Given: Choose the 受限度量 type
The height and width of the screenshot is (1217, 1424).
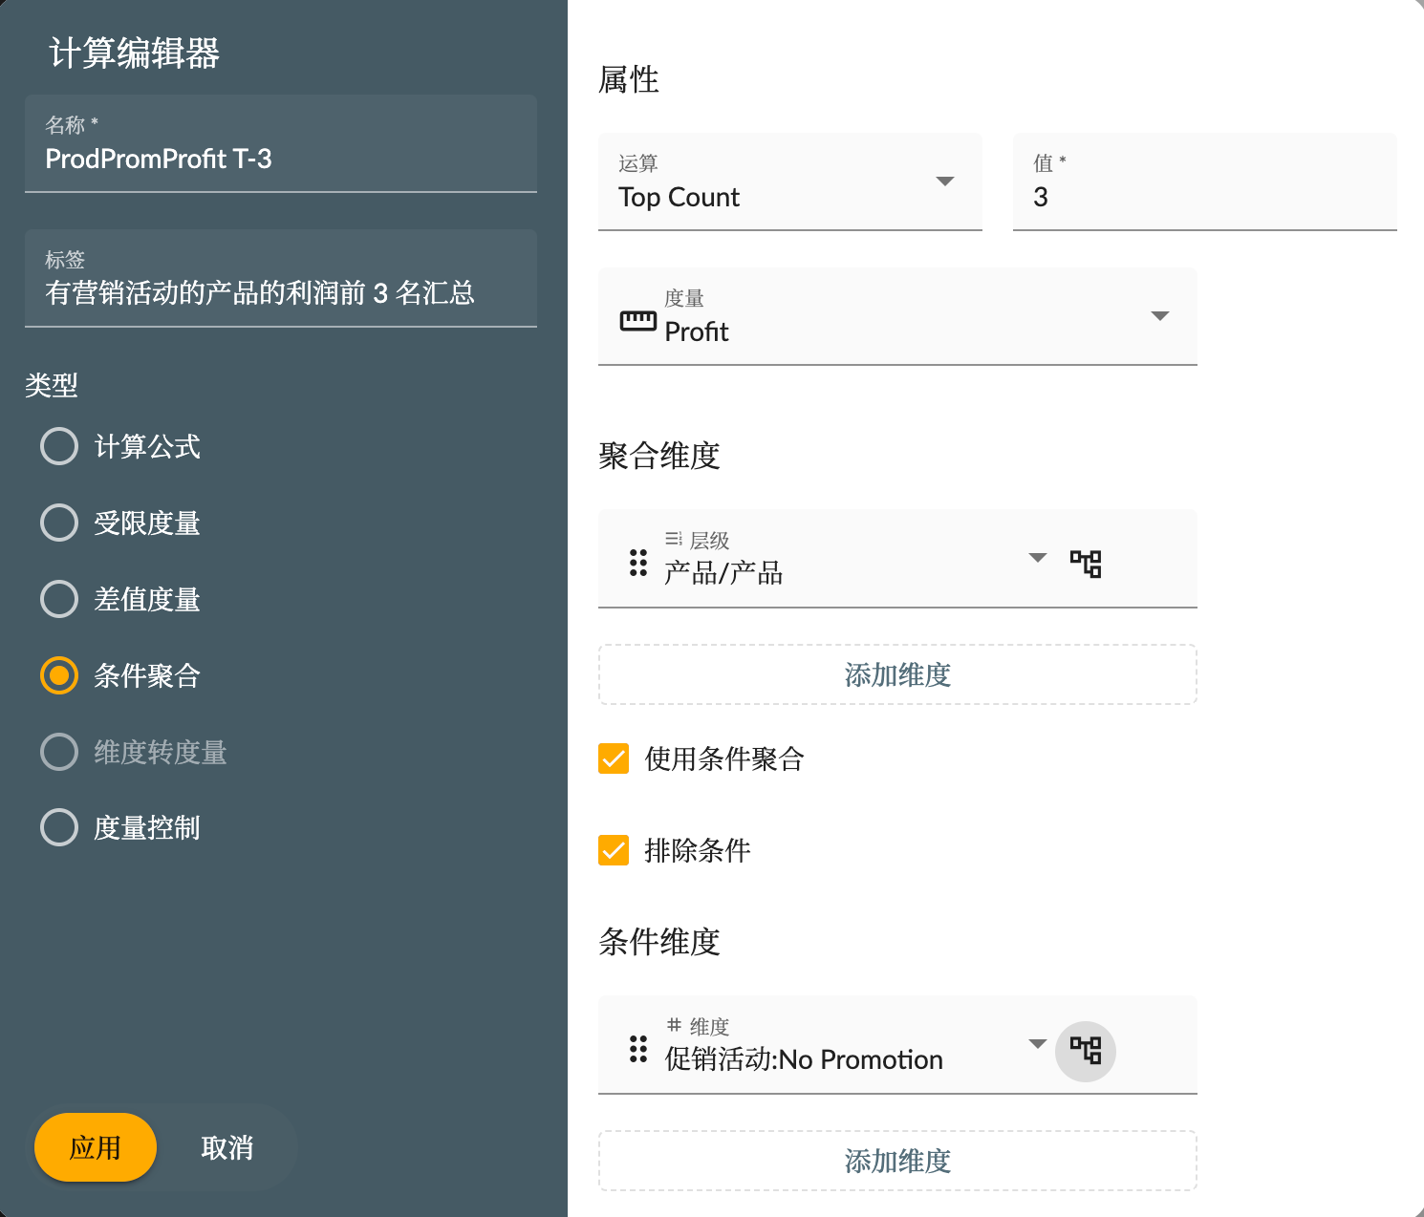Looking at the screenshot, I should coord(59,523).
